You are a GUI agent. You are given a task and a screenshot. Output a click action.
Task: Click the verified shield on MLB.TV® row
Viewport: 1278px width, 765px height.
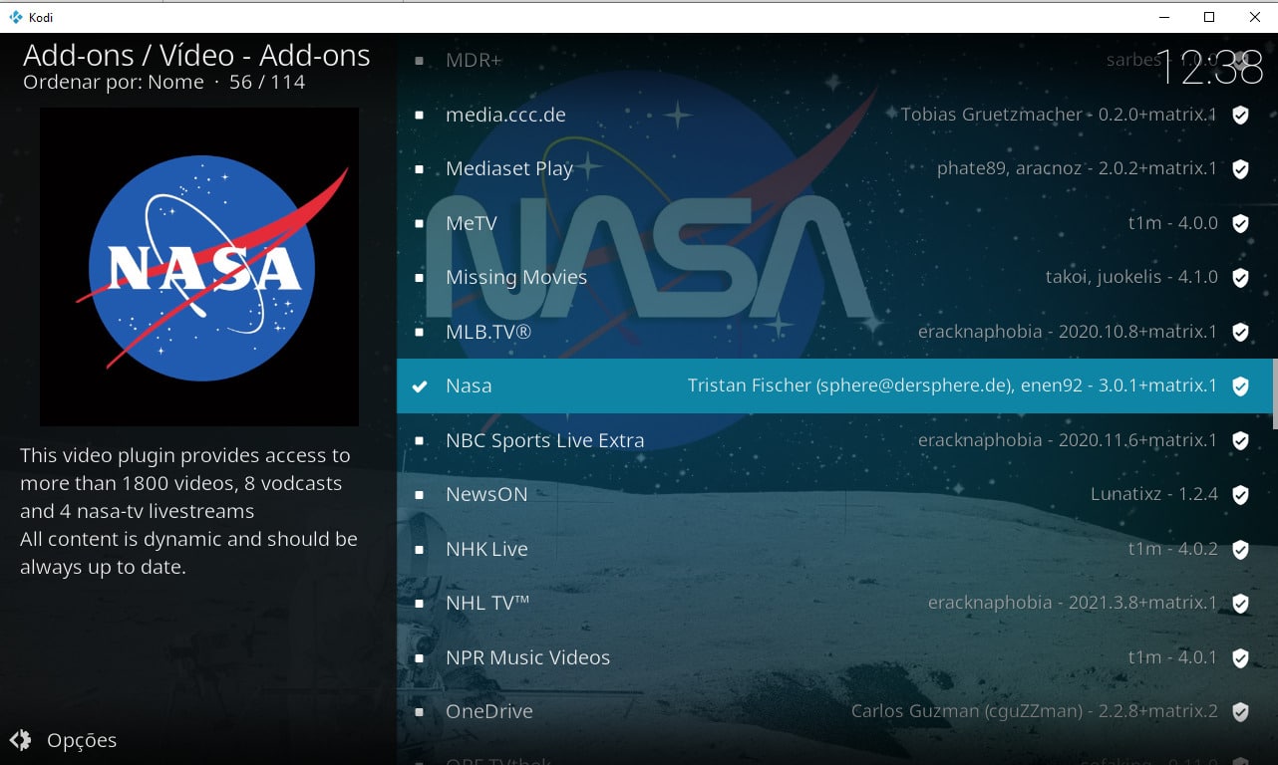(1240, 333)
